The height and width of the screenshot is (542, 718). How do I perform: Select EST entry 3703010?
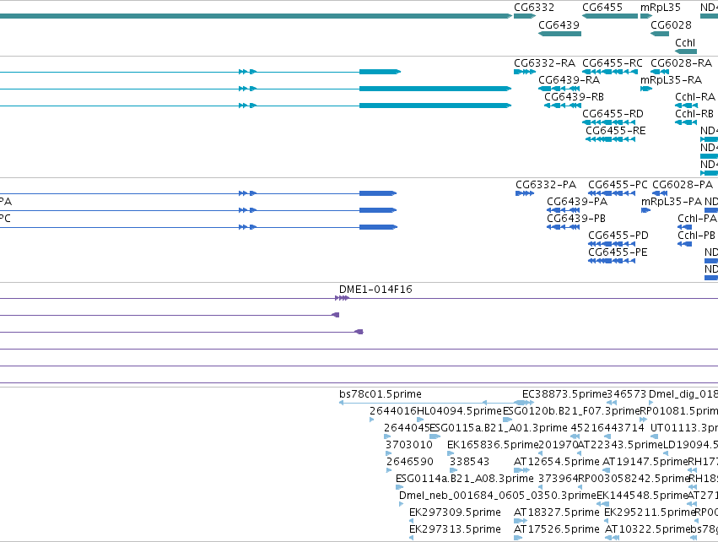(x=409, y=445)
